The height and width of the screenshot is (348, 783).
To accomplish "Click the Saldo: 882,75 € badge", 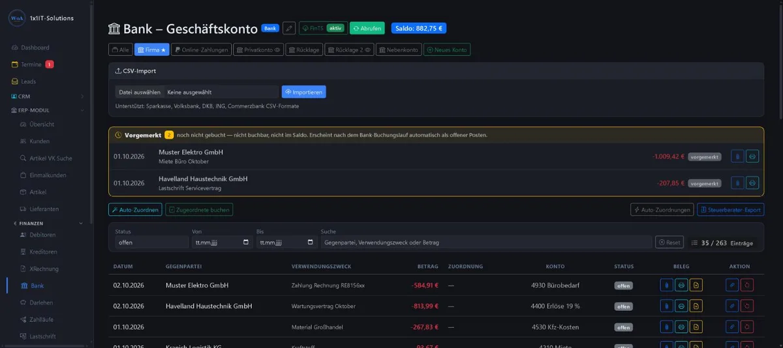I will coord(419,28).
